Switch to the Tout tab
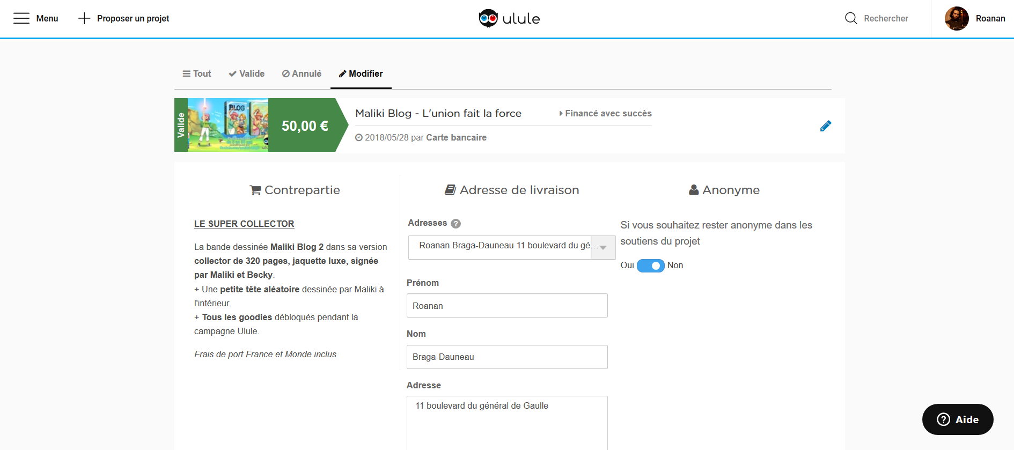Viewport: 1014px width, 450px height. point(197,74)
